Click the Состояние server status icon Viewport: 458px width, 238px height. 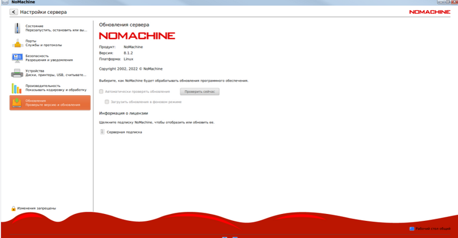click(x=17, y=28)
